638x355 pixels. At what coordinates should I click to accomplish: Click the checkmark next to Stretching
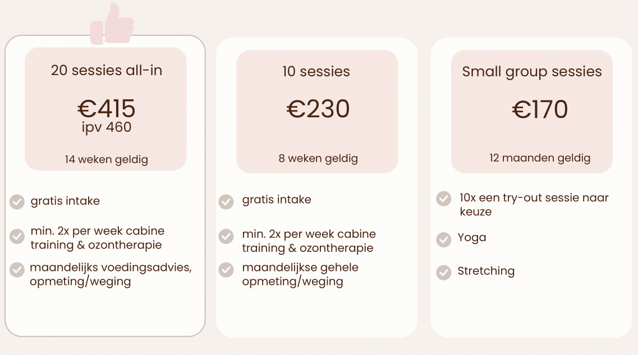tap(444, 273)
